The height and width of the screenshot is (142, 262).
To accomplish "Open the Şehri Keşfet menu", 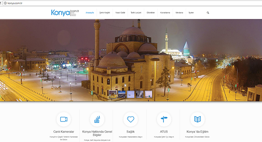I will 105,13.
